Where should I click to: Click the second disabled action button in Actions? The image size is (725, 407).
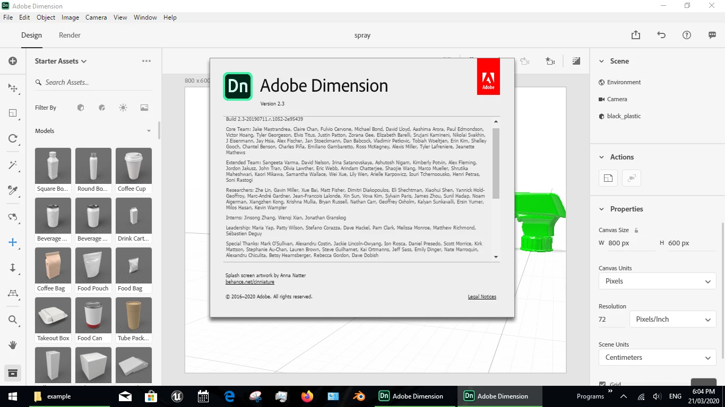tap(632, 178)
